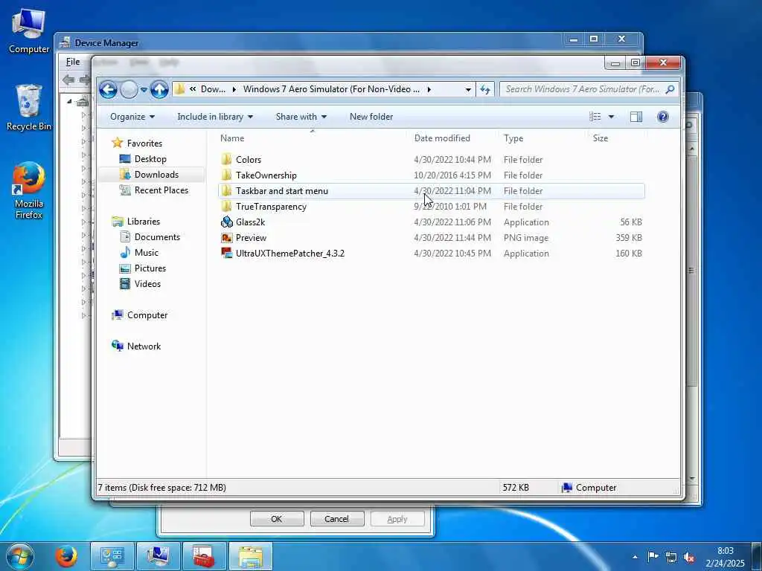The image size is (762, 571).
Task: Open Desktop in Favorites
Action: click(150, 159)
